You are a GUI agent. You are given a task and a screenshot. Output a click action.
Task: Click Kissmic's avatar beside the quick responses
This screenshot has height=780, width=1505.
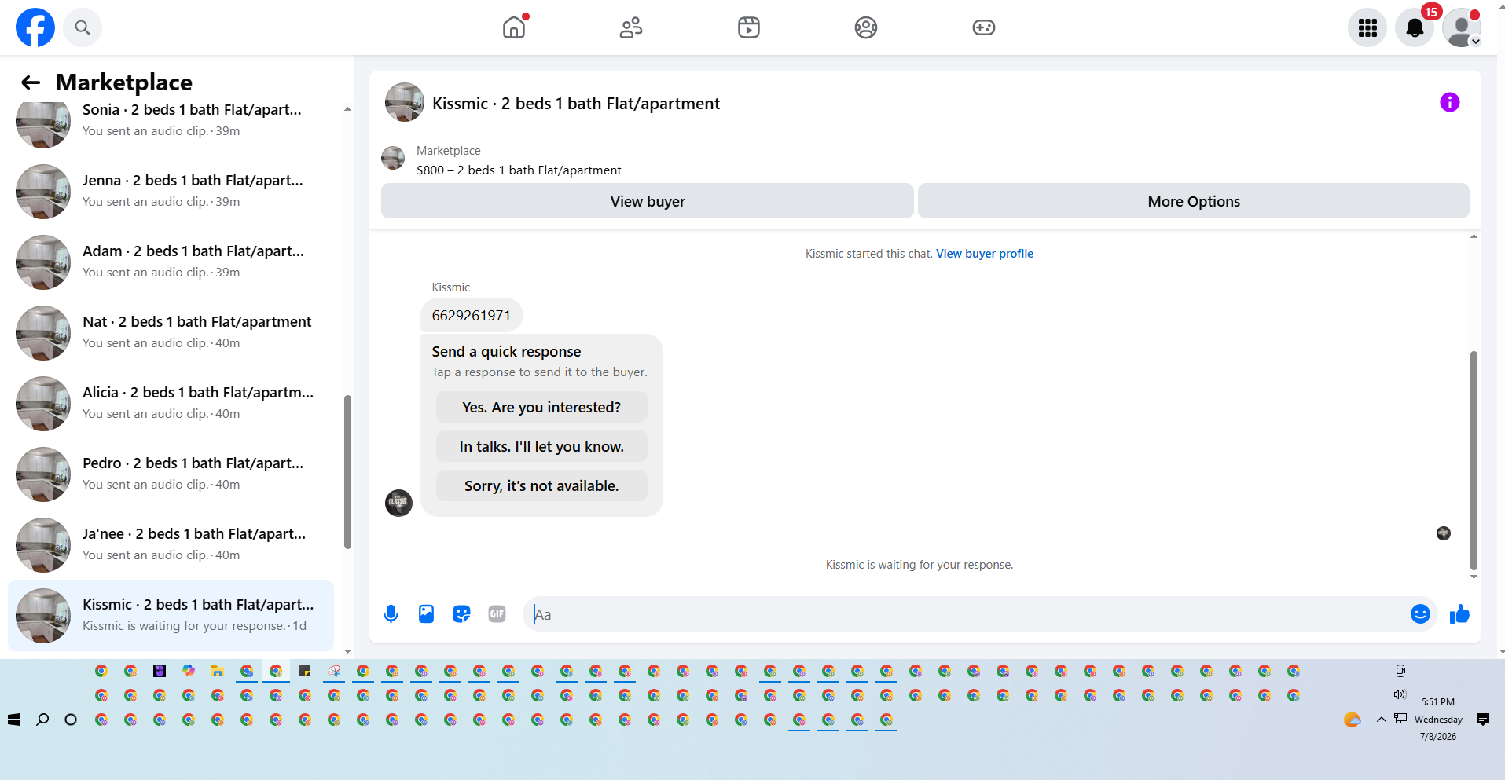pos(398,503)
